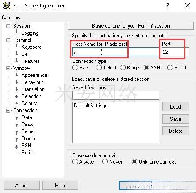Click the question mark help icon
The width and height of the screenshot is (196, 193).
tap(168, 5)
